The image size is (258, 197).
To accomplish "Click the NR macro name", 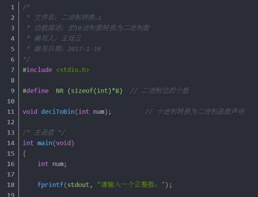I will click(x=60, y=91).
